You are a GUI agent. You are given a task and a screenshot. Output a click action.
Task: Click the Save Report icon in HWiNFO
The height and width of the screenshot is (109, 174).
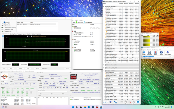[x=149, y=53]
